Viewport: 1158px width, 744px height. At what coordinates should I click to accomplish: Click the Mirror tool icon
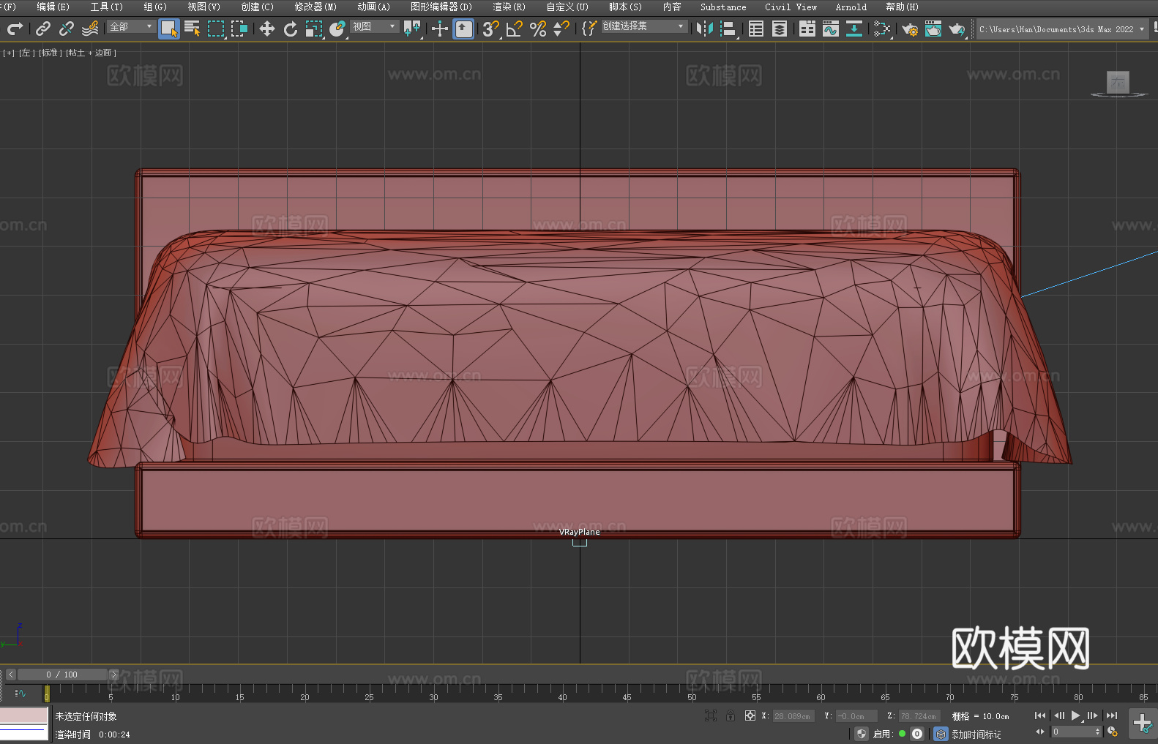(704, 29)
